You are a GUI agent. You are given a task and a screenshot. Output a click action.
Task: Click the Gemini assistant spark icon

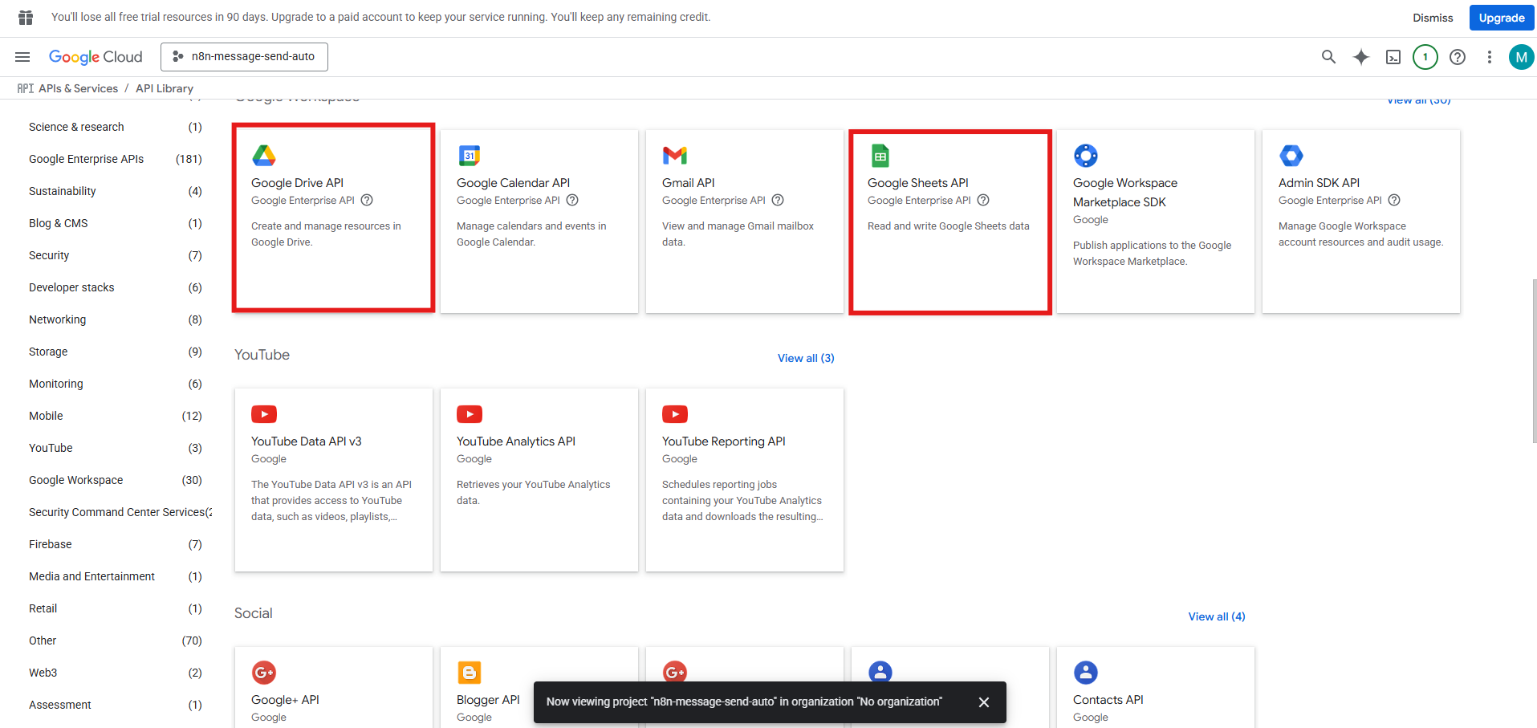1361,57
